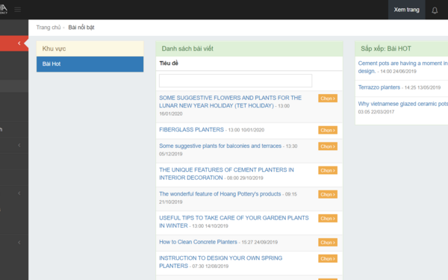Click the Danh sách bài viết panel header
The width and height of the screenshot is (448, 280).
tap(249, 49)
